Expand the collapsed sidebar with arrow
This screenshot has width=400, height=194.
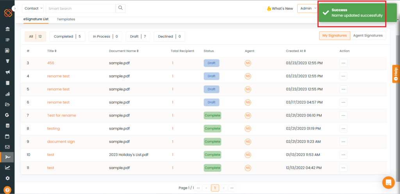point(15,8)
